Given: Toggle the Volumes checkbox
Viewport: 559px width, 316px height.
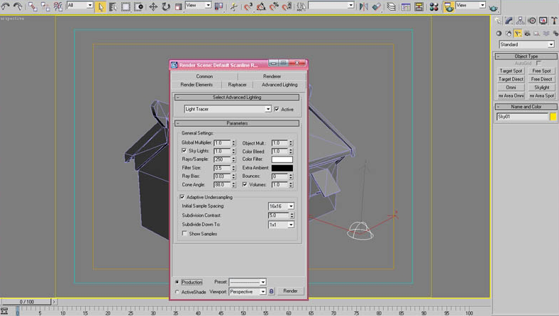Looking at the screenshot, I should (245, 184).
